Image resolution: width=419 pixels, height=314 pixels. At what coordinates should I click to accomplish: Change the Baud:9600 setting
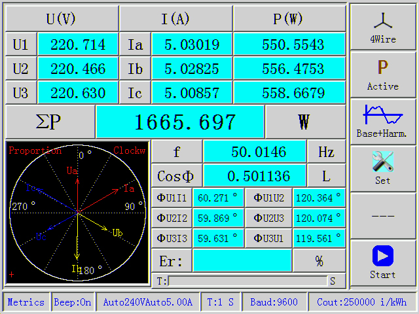(273, 302)
